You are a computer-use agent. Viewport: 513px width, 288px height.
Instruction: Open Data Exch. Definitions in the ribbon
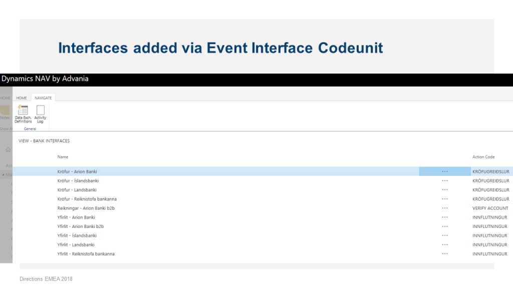tap(23, 113)
